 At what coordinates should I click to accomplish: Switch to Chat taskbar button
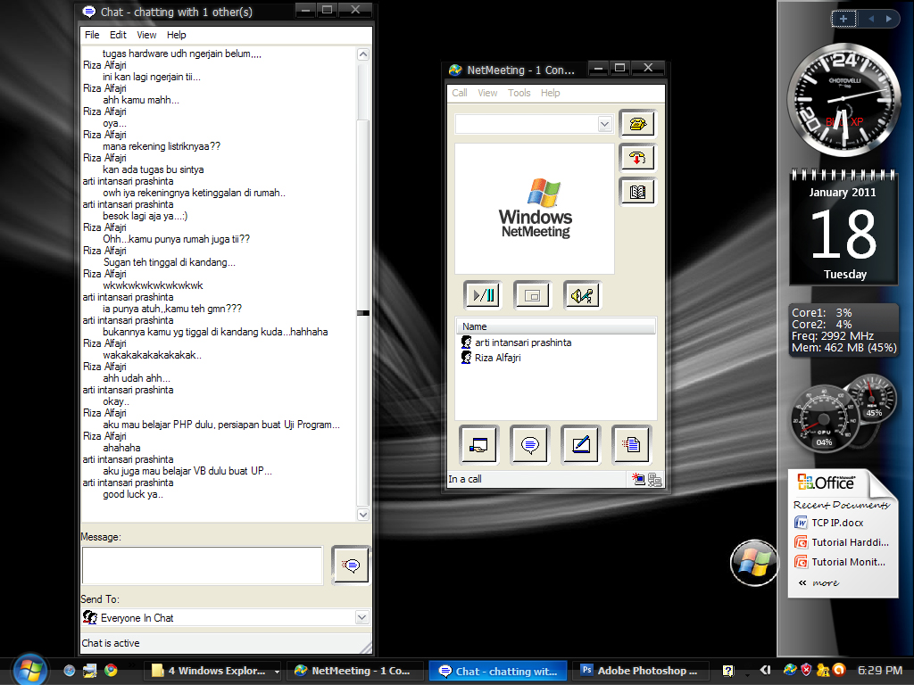coord(498,671)
